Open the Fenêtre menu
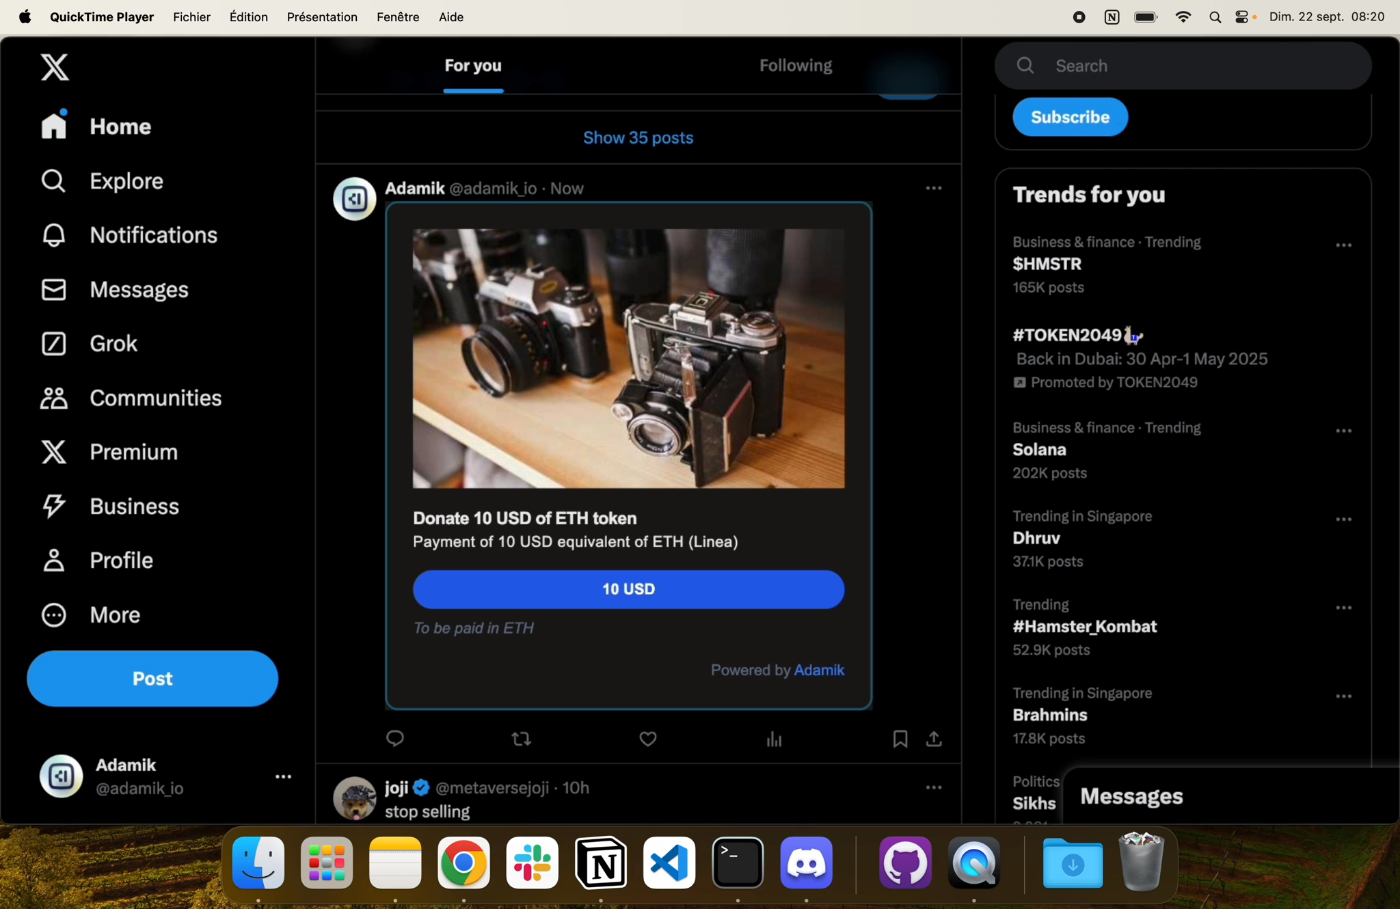This screenshot has height=909, width=1400. 398,17
